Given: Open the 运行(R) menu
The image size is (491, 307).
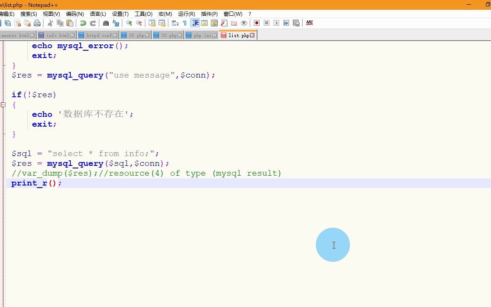Looking at the screenshot, I should (x=186, y=14).
